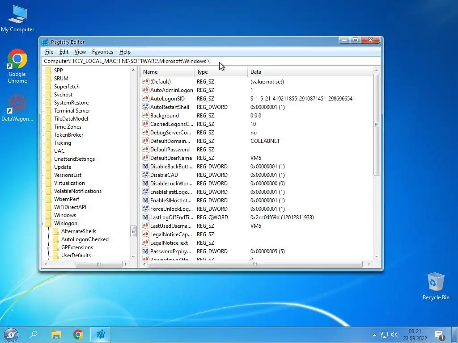458x343 pixels.
Task: Open the Start menu button
Action: tap(11, 335)
